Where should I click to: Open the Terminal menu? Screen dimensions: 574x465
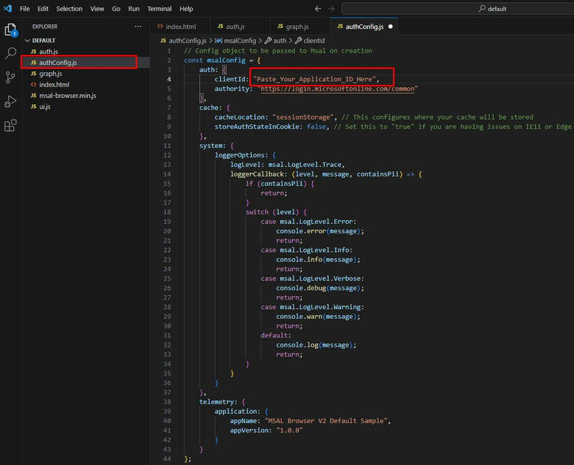159,9
